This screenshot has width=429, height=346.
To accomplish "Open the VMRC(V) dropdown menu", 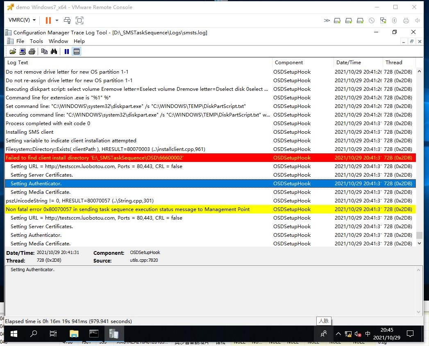I will tap(22, 20).
